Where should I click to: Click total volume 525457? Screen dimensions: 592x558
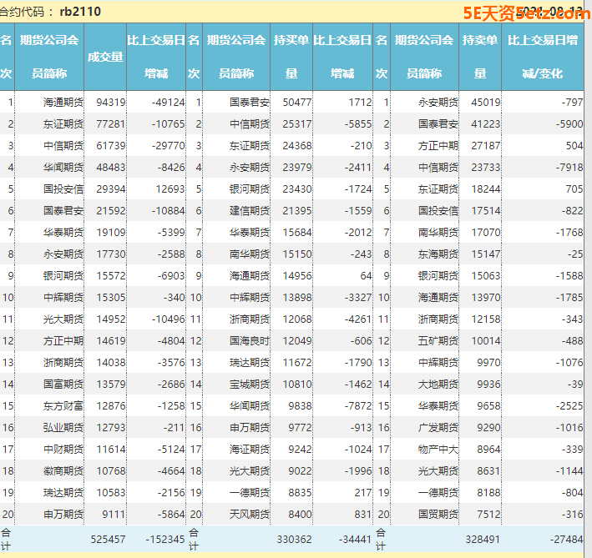point(108,540)
